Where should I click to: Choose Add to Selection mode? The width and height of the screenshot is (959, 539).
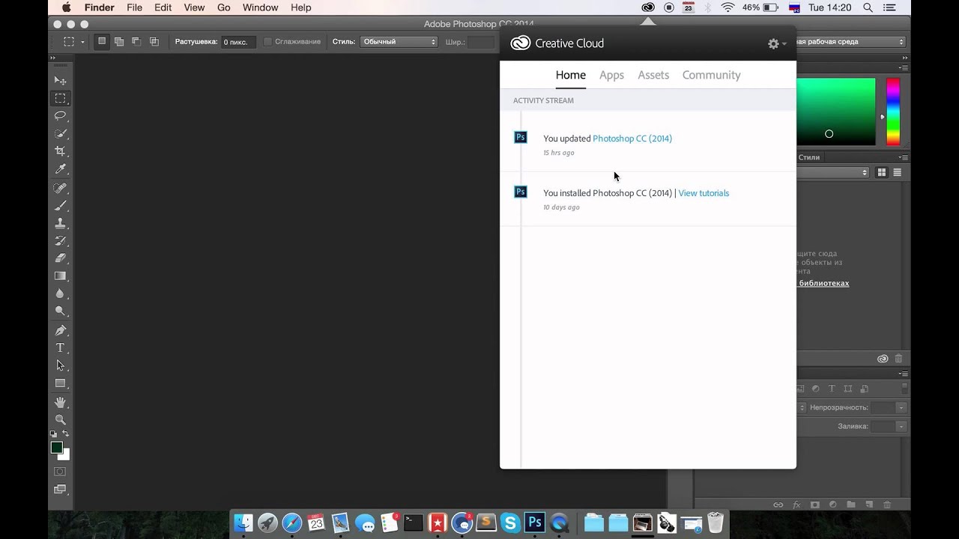click(119, 42)
